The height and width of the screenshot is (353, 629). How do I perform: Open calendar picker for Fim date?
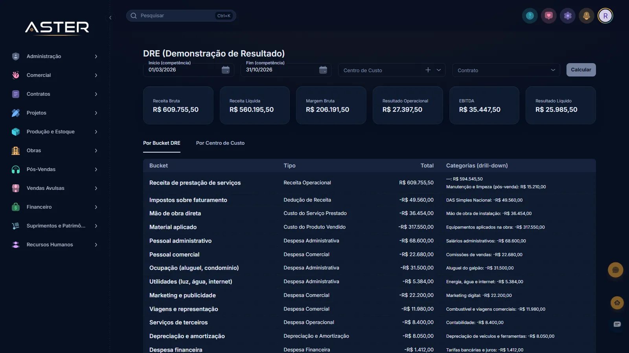click(x=323, y=70)
